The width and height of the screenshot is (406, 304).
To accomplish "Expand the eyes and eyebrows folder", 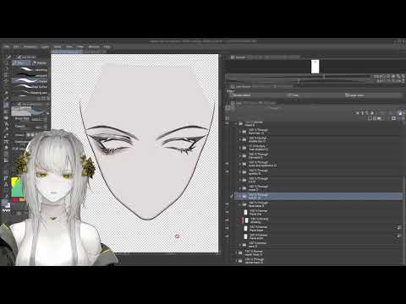I will (x=240, y=164).
